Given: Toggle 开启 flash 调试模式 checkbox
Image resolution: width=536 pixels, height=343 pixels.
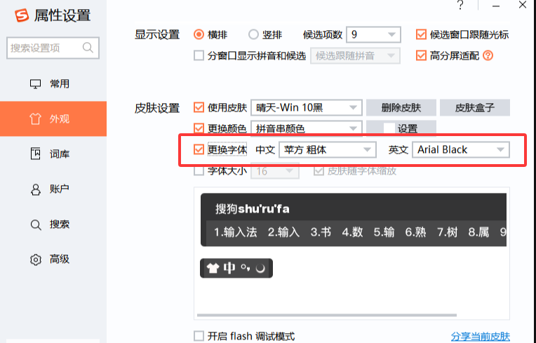Looking at the screenshot, I should coord(199,336).
